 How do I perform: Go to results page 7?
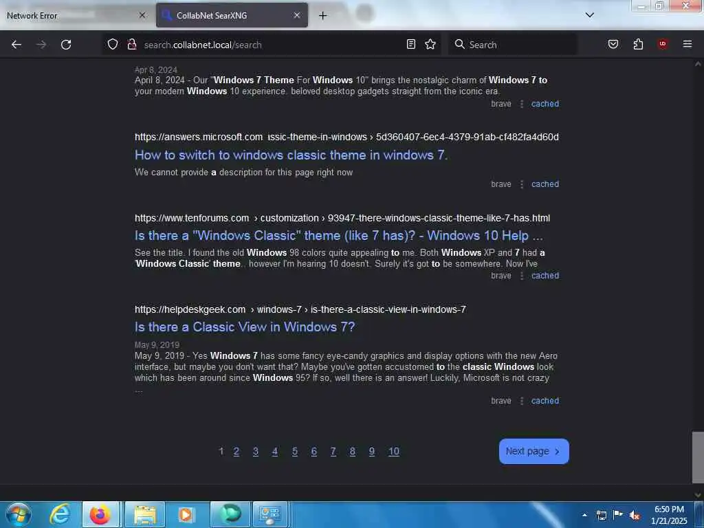(x=333, y=451)
